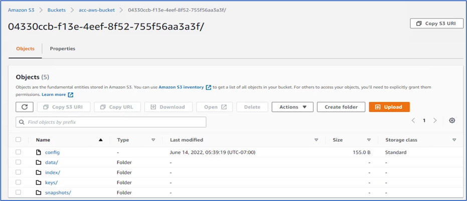Viewport: 467px width, 201px height.
Task: Click toolbar Copy S3 URI button
Action: click(x=64, y=107)
